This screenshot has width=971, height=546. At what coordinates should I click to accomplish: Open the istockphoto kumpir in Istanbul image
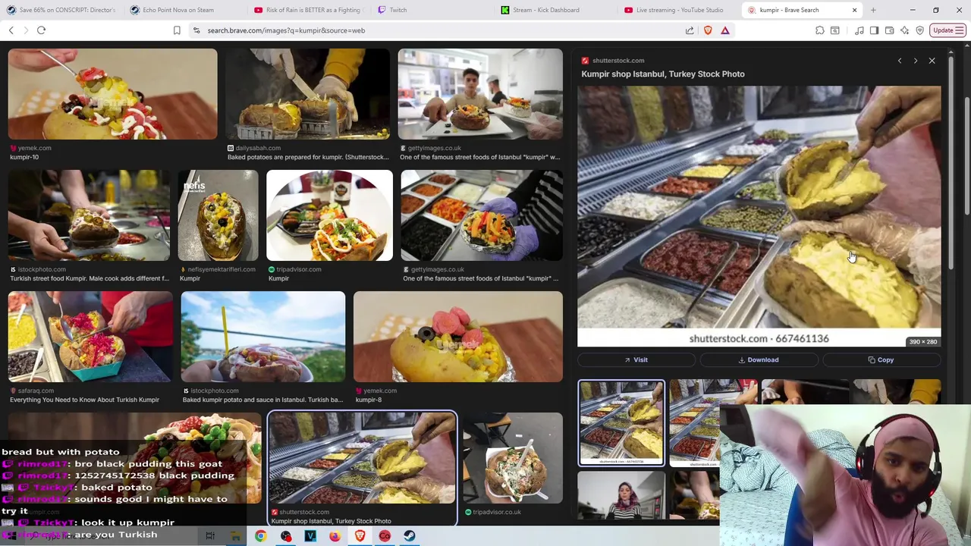click(x=263, y=337)
